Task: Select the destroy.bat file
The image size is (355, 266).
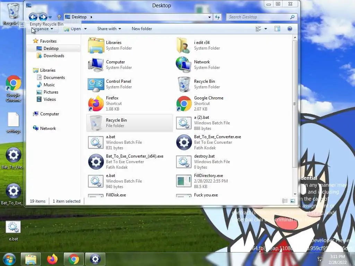Action: (217, 162)
